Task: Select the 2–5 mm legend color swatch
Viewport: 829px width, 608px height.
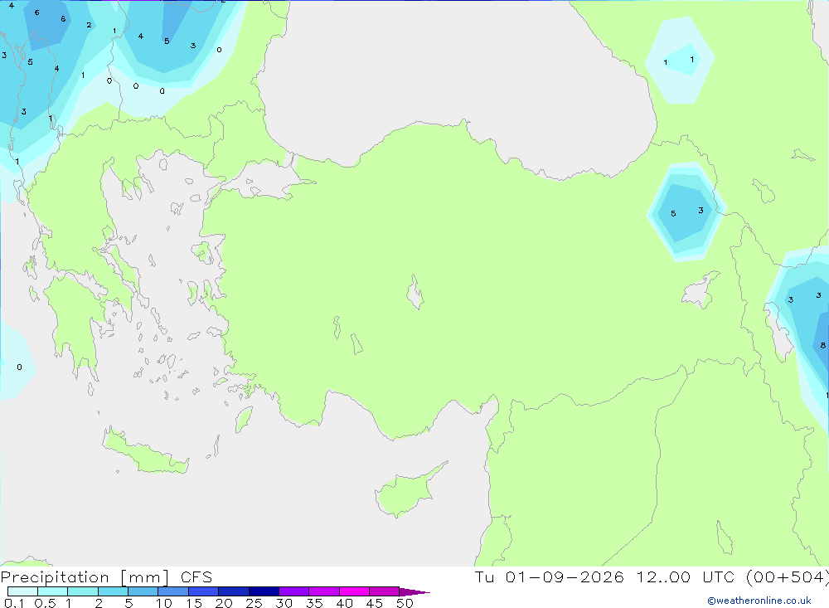Action: click(x=113, y=591)
